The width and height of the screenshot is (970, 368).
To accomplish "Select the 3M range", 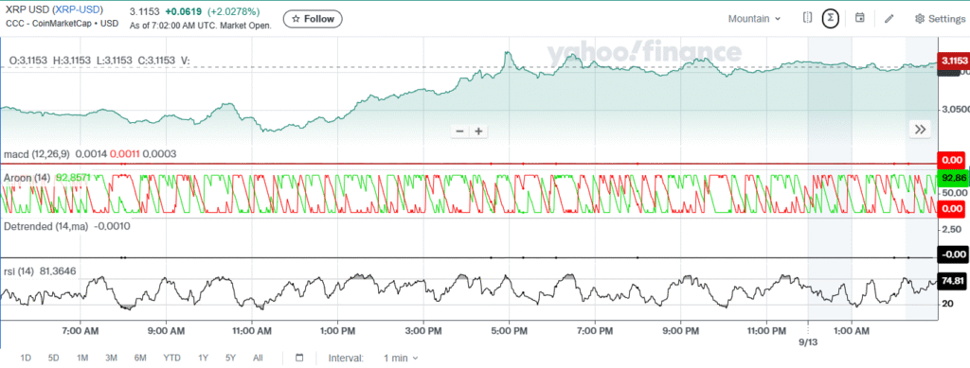I will [x=112, y=358].
